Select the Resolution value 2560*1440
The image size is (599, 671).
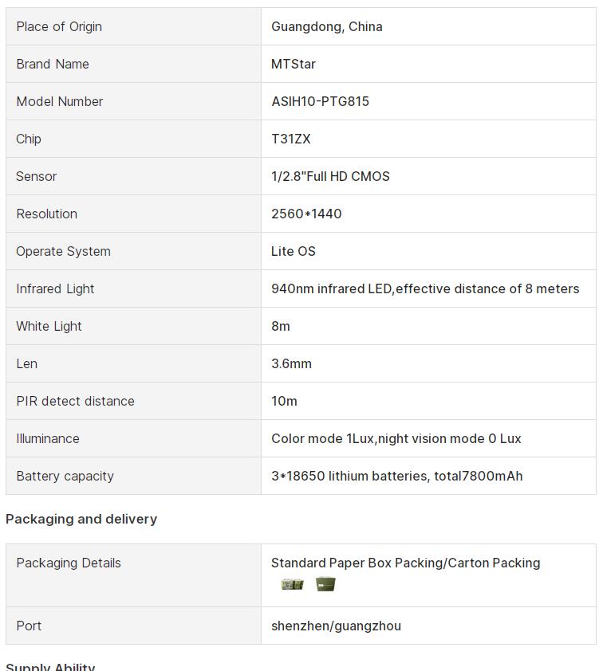[306, 214]
